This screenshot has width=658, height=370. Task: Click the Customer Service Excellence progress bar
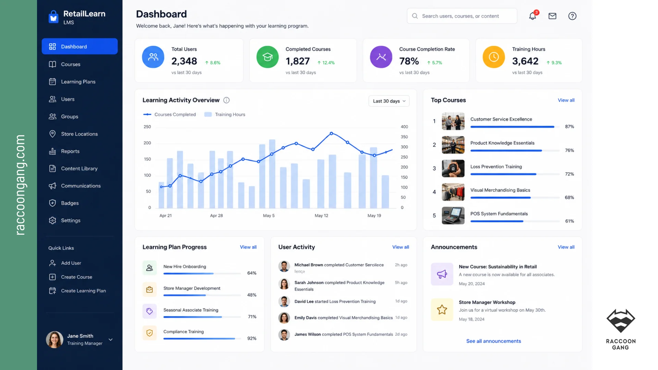coord(515,127)
